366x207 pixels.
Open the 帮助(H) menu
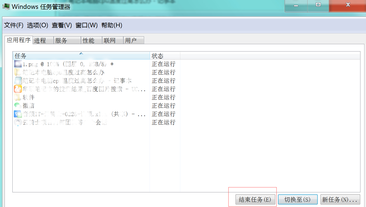[112, 25]
